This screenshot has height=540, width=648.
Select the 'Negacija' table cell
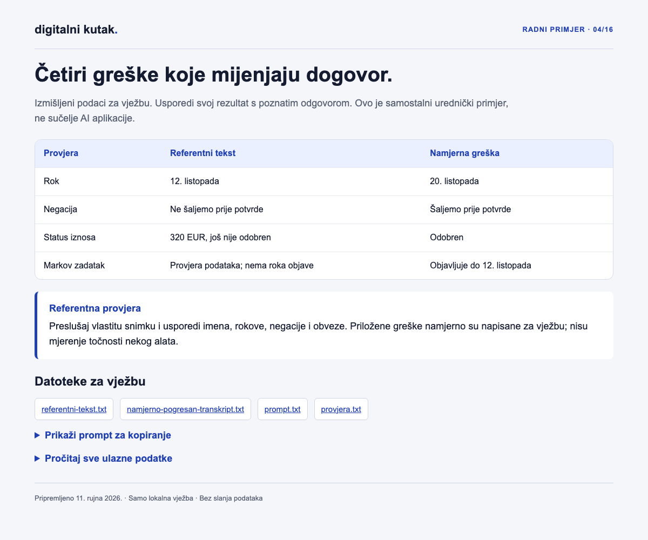click(98, 210)
